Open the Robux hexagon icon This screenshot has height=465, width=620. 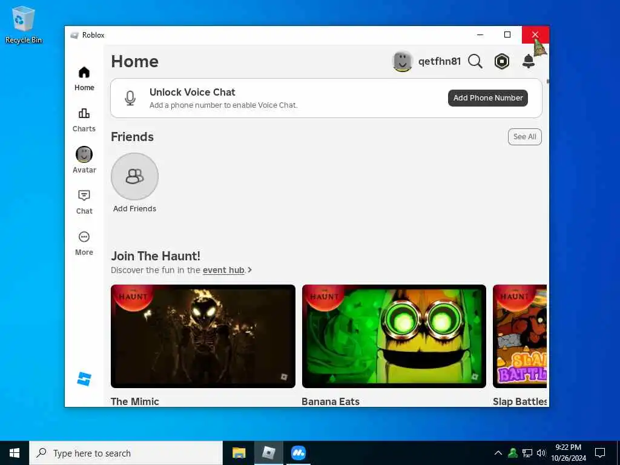tap(502, 61)
